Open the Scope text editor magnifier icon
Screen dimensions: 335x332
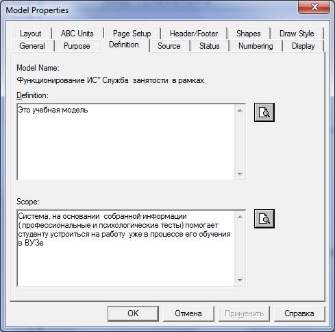pyautogui.click(x=264, y=219)
